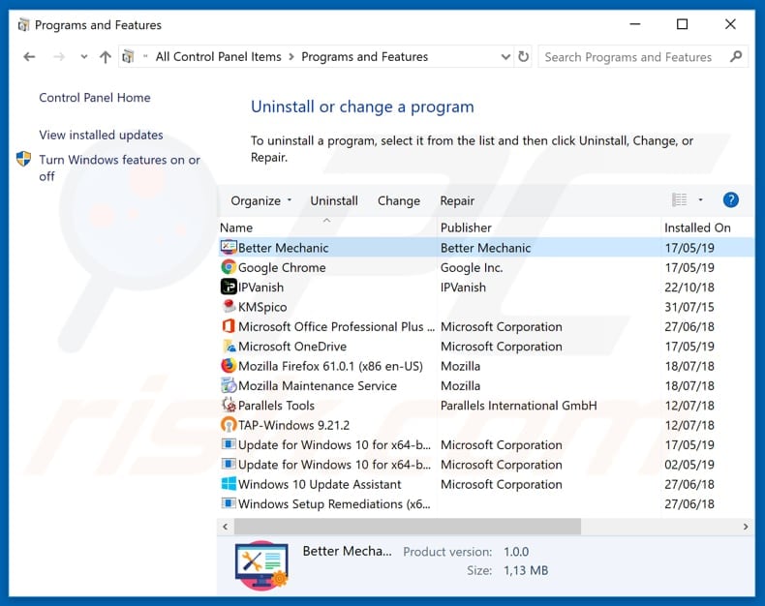Select Mozilla Firefox 61.0.1 program name

tap(330, 366)
